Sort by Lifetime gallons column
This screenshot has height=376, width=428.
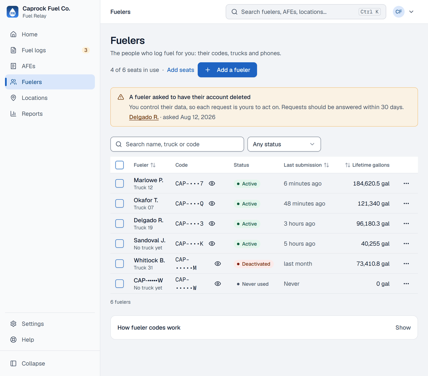pyautogui.click(x=367, y=165)
